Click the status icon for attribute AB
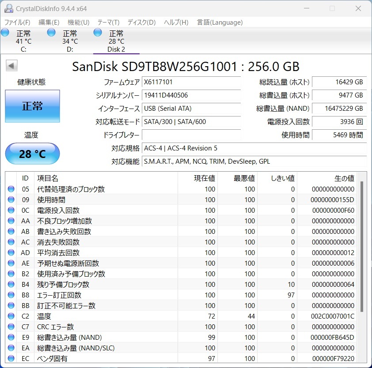This screenshot has height=368, width=372. [11, 231]
